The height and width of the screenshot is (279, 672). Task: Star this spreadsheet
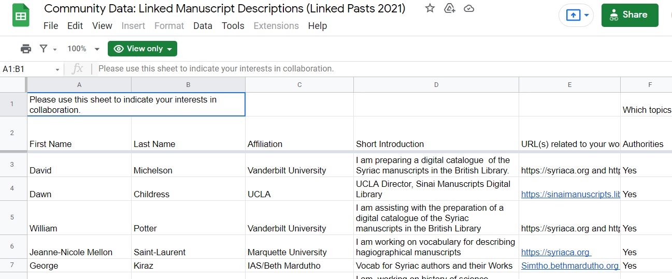click(x=430, y=8)
